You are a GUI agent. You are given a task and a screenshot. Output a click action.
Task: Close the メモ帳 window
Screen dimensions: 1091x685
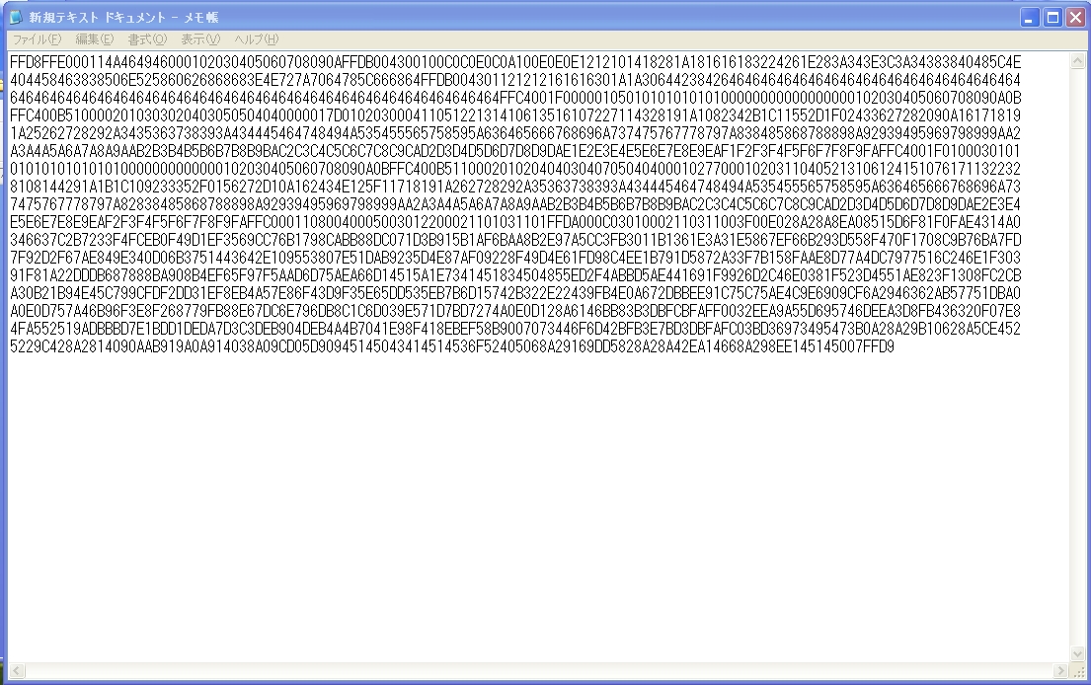[1075, 18]
